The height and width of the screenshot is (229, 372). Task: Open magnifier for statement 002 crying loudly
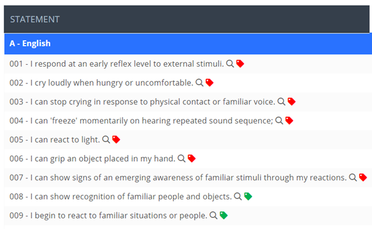(199, 83)
